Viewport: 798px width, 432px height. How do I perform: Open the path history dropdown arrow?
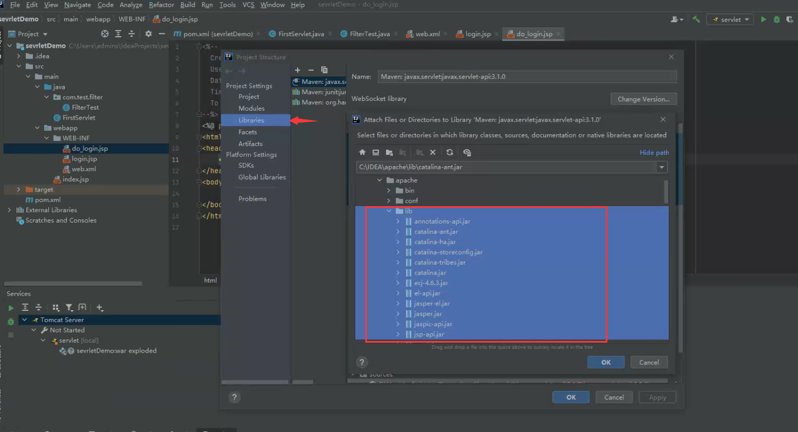(x=662, y=167)
